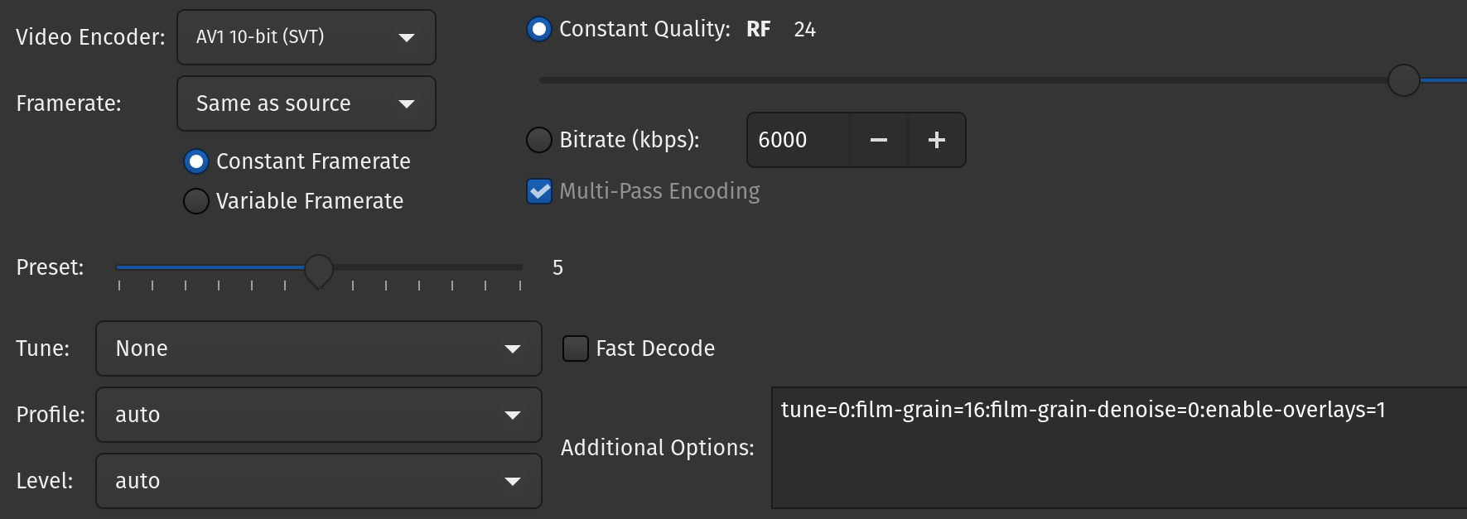1467x519 pixels.
Task: Expand the Framerate dropdown
Action: 306,103
